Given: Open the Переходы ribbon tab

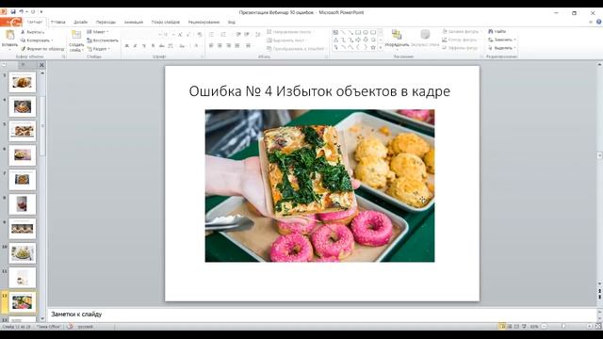Looking at the screenshot, I should click(106, 23).
